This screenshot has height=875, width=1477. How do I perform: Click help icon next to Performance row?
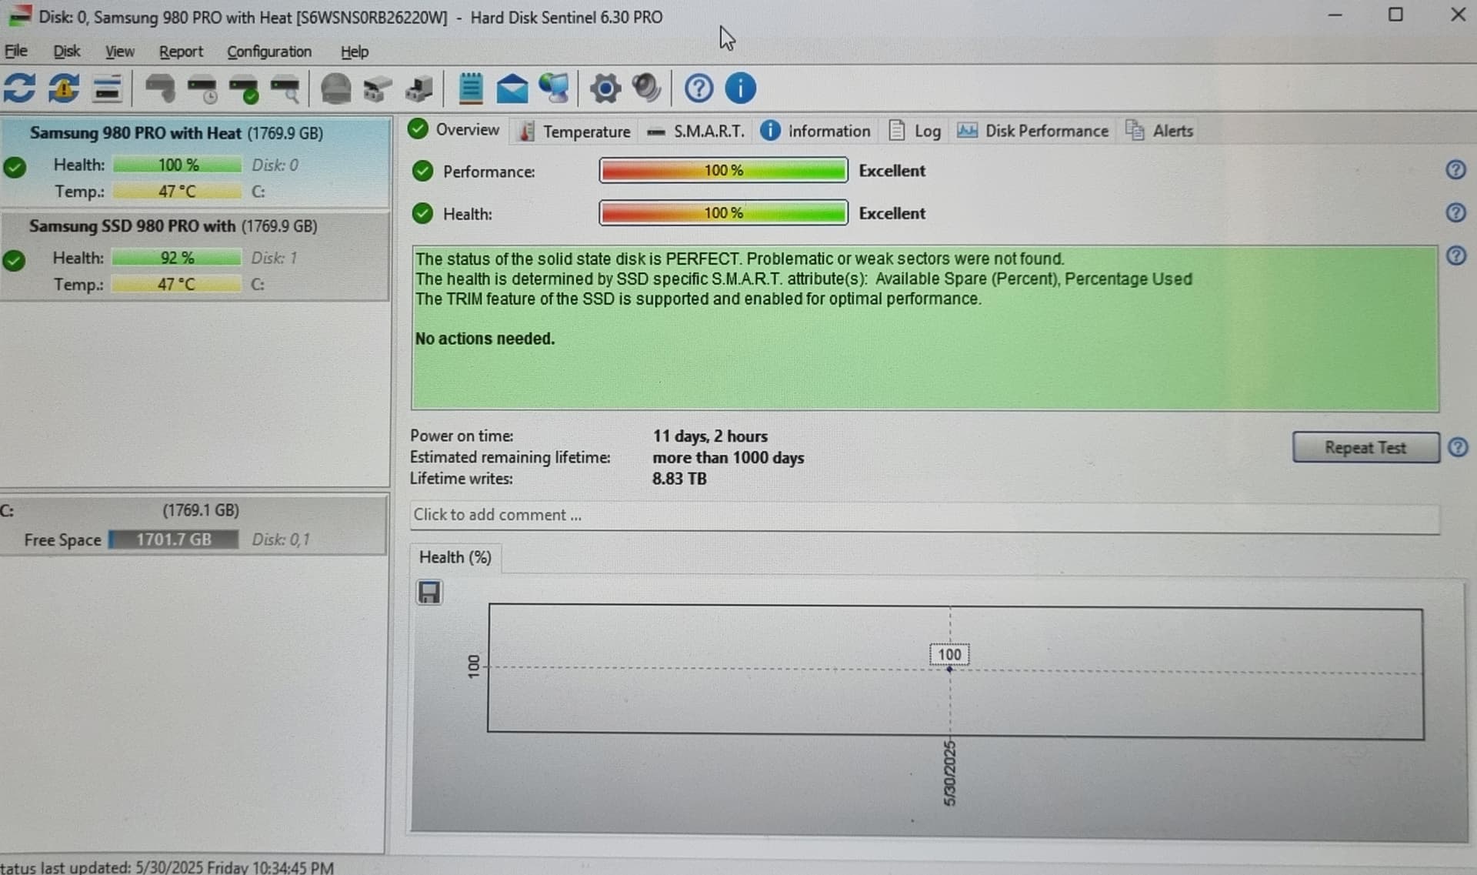coord(1455,170)
